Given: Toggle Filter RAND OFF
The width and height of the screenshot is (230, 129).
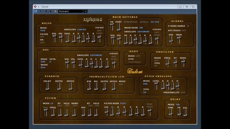Looking at the screenshot, I should (x=75, y=106).
